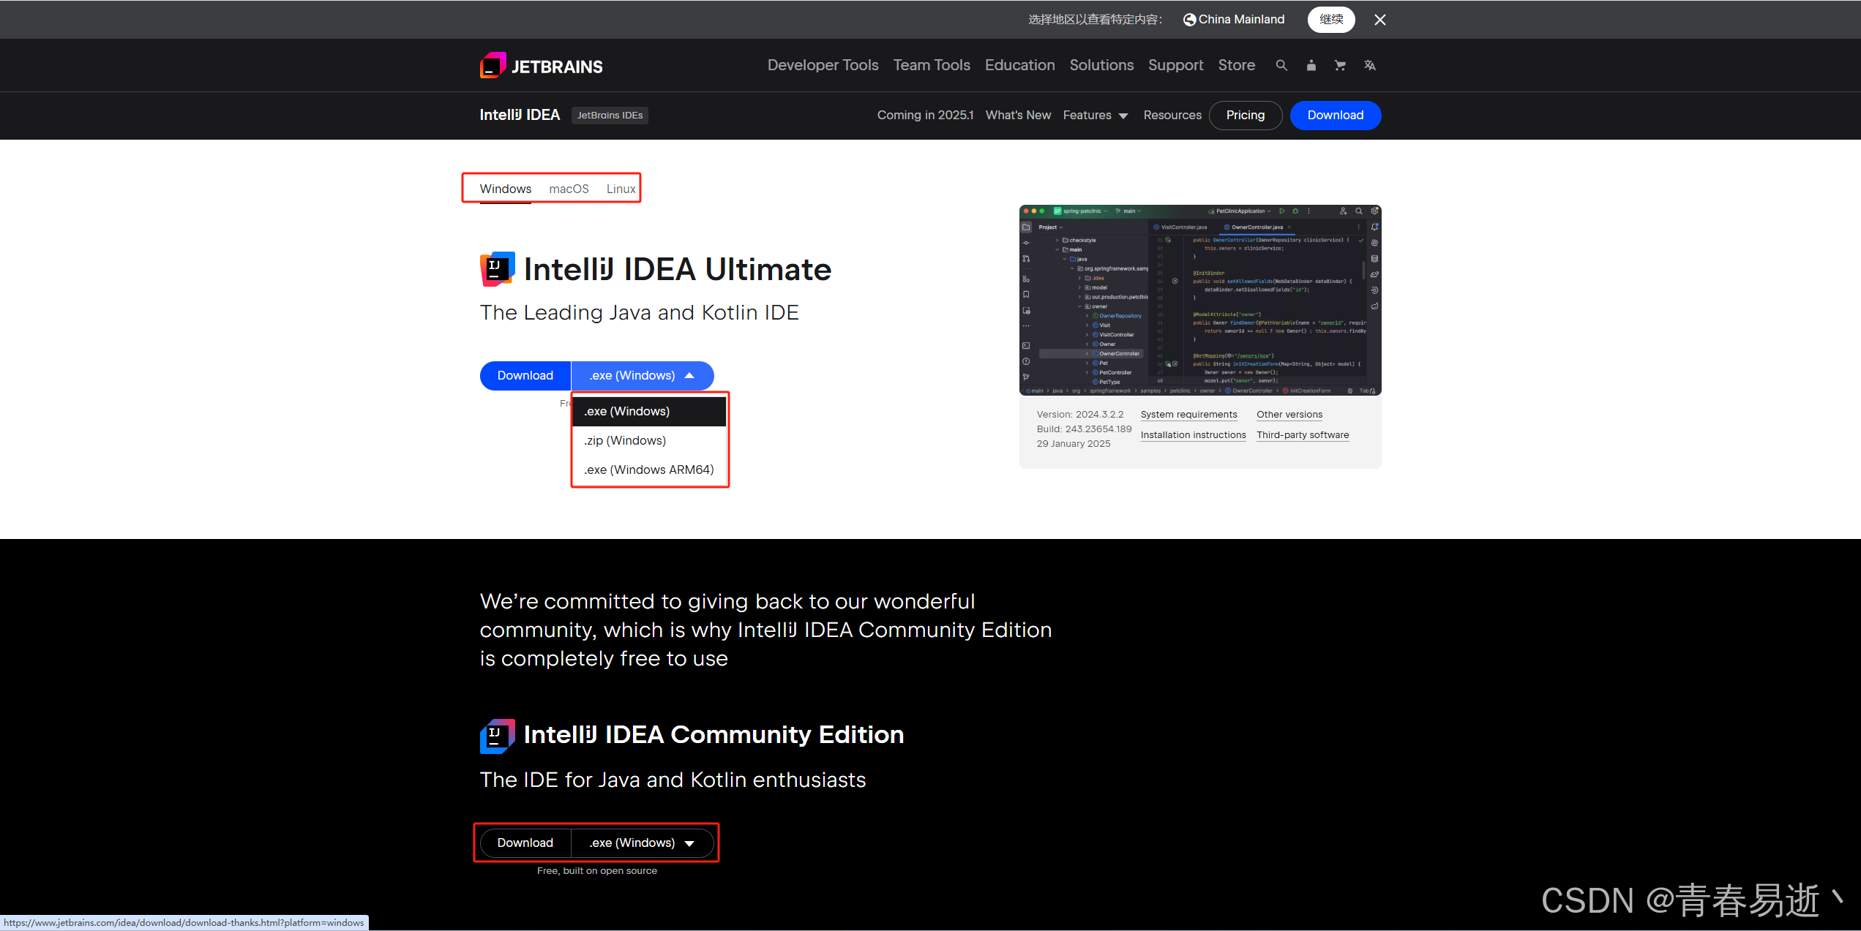Select the .zip (Windows) installer option

pyautogui.click(x=624, y=440)
